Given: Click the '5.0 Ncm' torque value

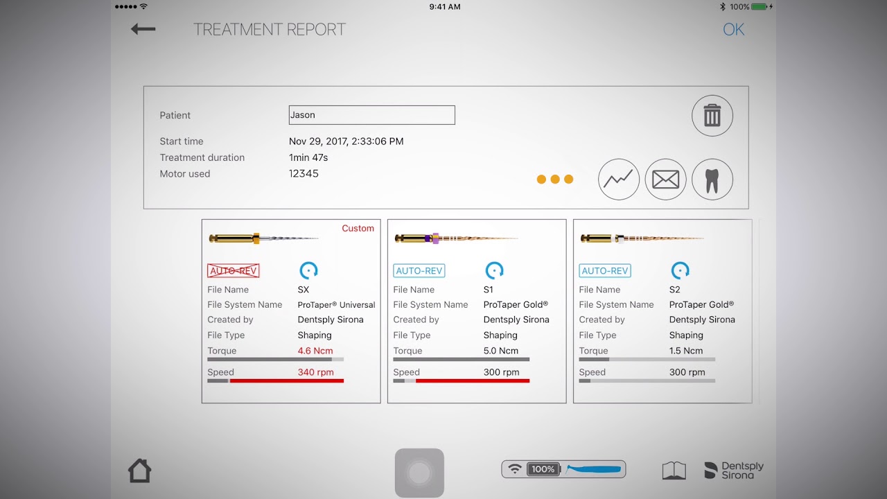Looking at the screenshot, I should click(501, 351).
